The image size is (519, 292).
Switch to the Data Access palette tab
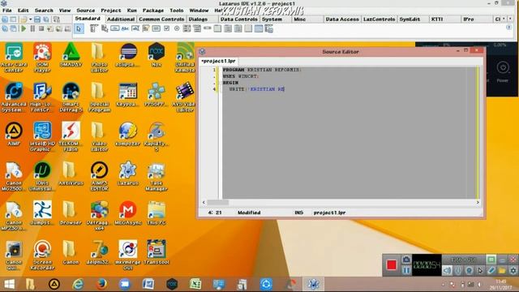pos(342,19)
